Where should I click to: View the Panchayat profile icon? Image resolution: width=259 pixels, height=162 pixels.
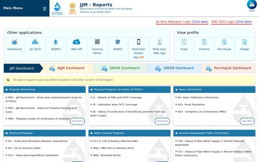point(224,42)
